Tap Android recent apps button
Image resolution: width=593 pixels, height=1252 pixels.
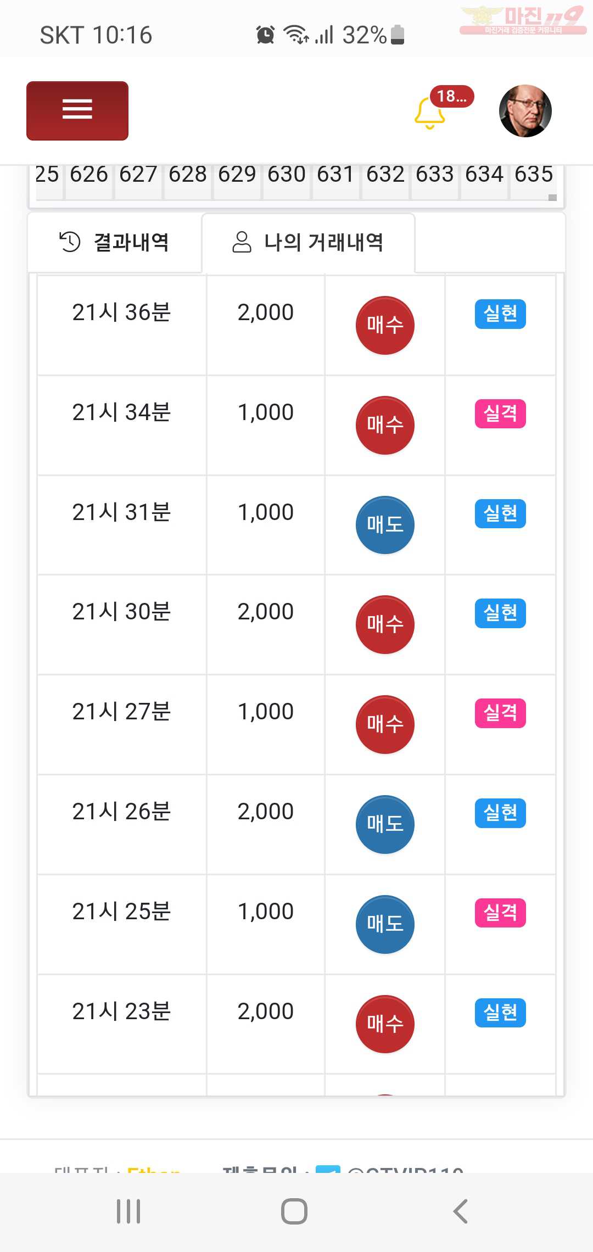[x=128, y=1211]
